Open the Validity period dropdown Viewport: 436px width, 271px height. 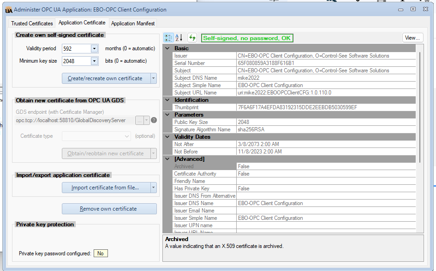coord(95,48)
